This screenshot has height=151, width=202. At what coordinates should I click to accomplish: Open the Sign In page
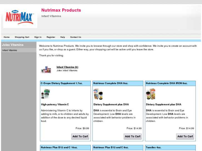click(38, 37)
